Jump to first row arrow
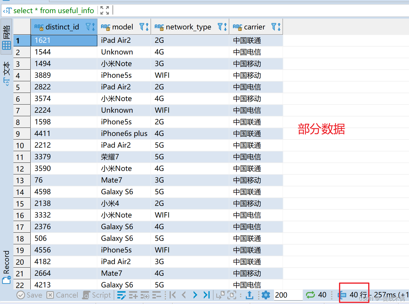Viewport: 409px width, 304px height. tap(173, 295)
